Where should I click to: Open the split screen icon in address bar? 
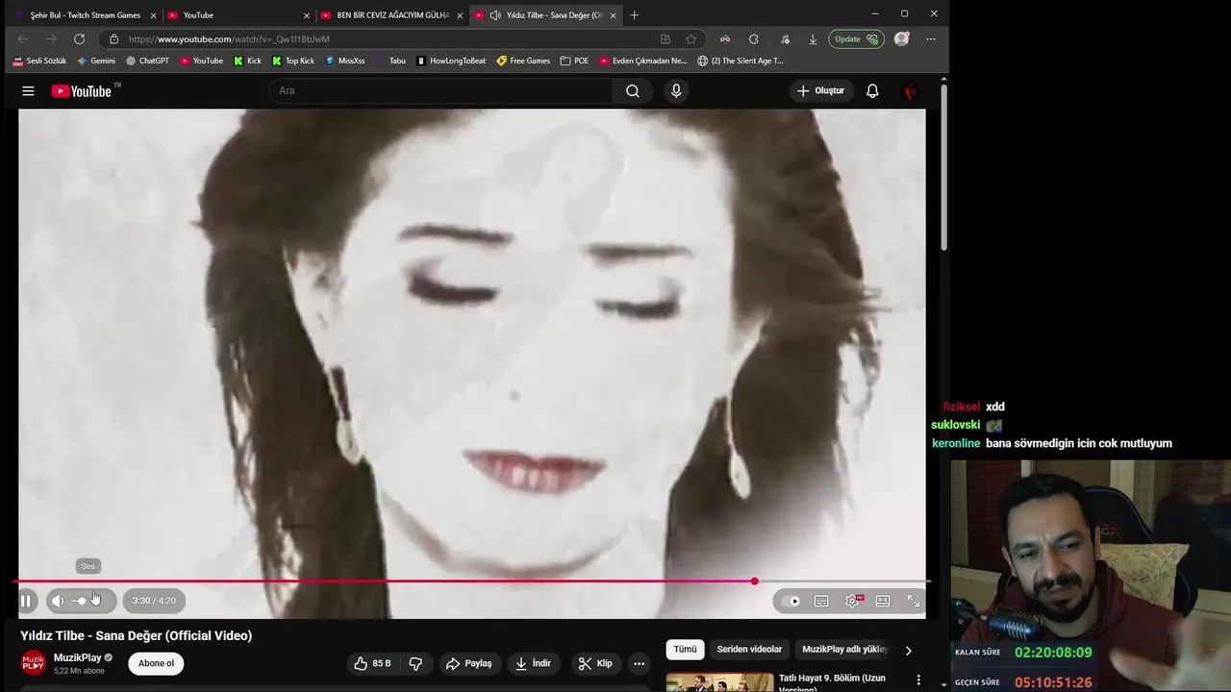[666, 39]
